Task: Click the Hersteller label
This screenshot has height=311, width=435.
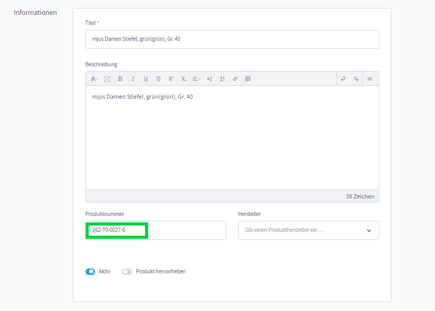Action: (250, 214)
